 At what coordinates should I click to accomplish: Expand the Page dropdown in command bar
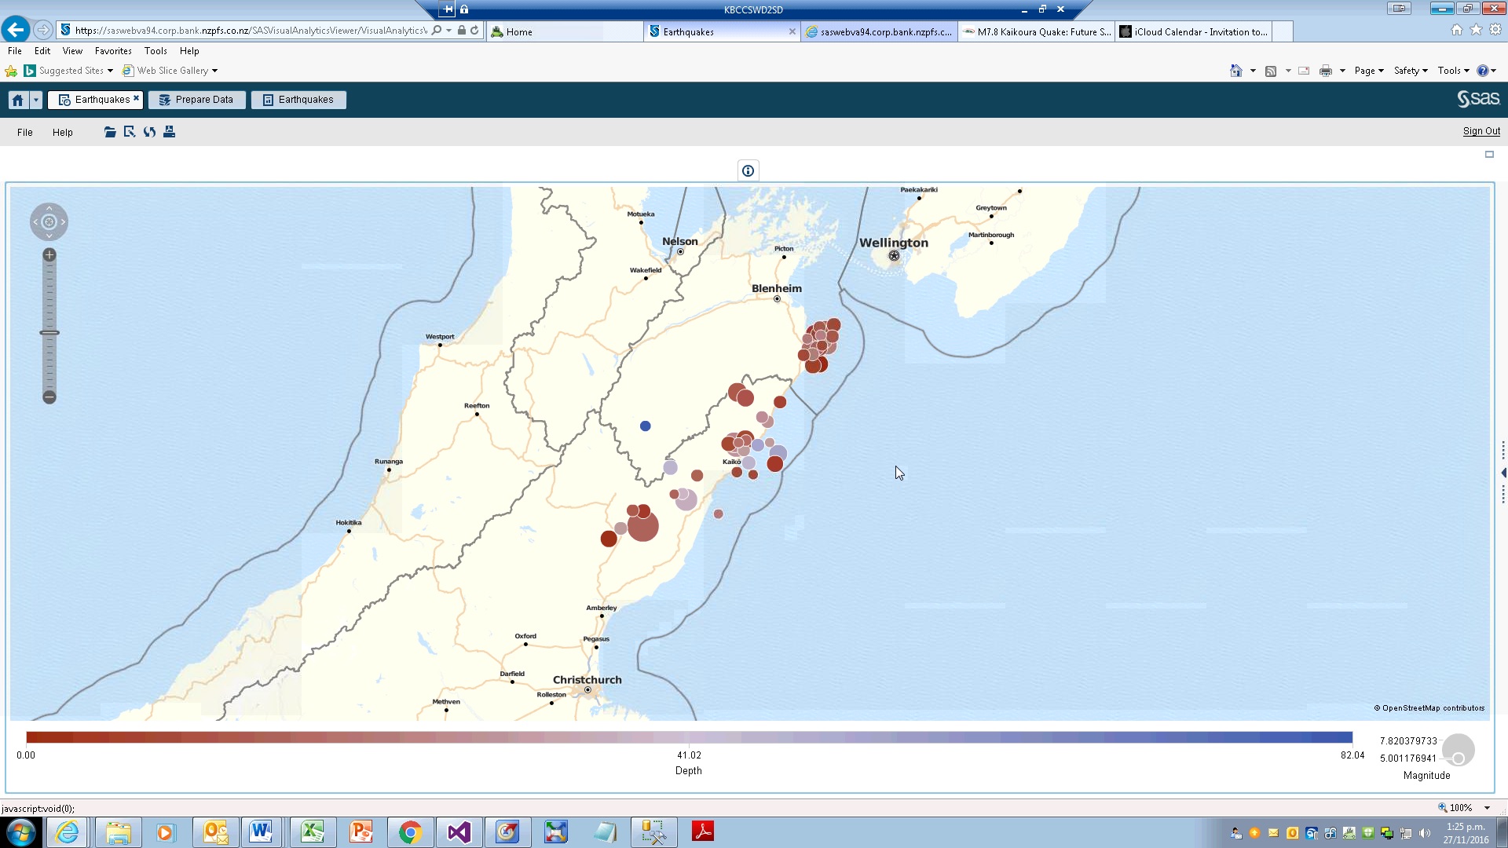point(1369,71)
